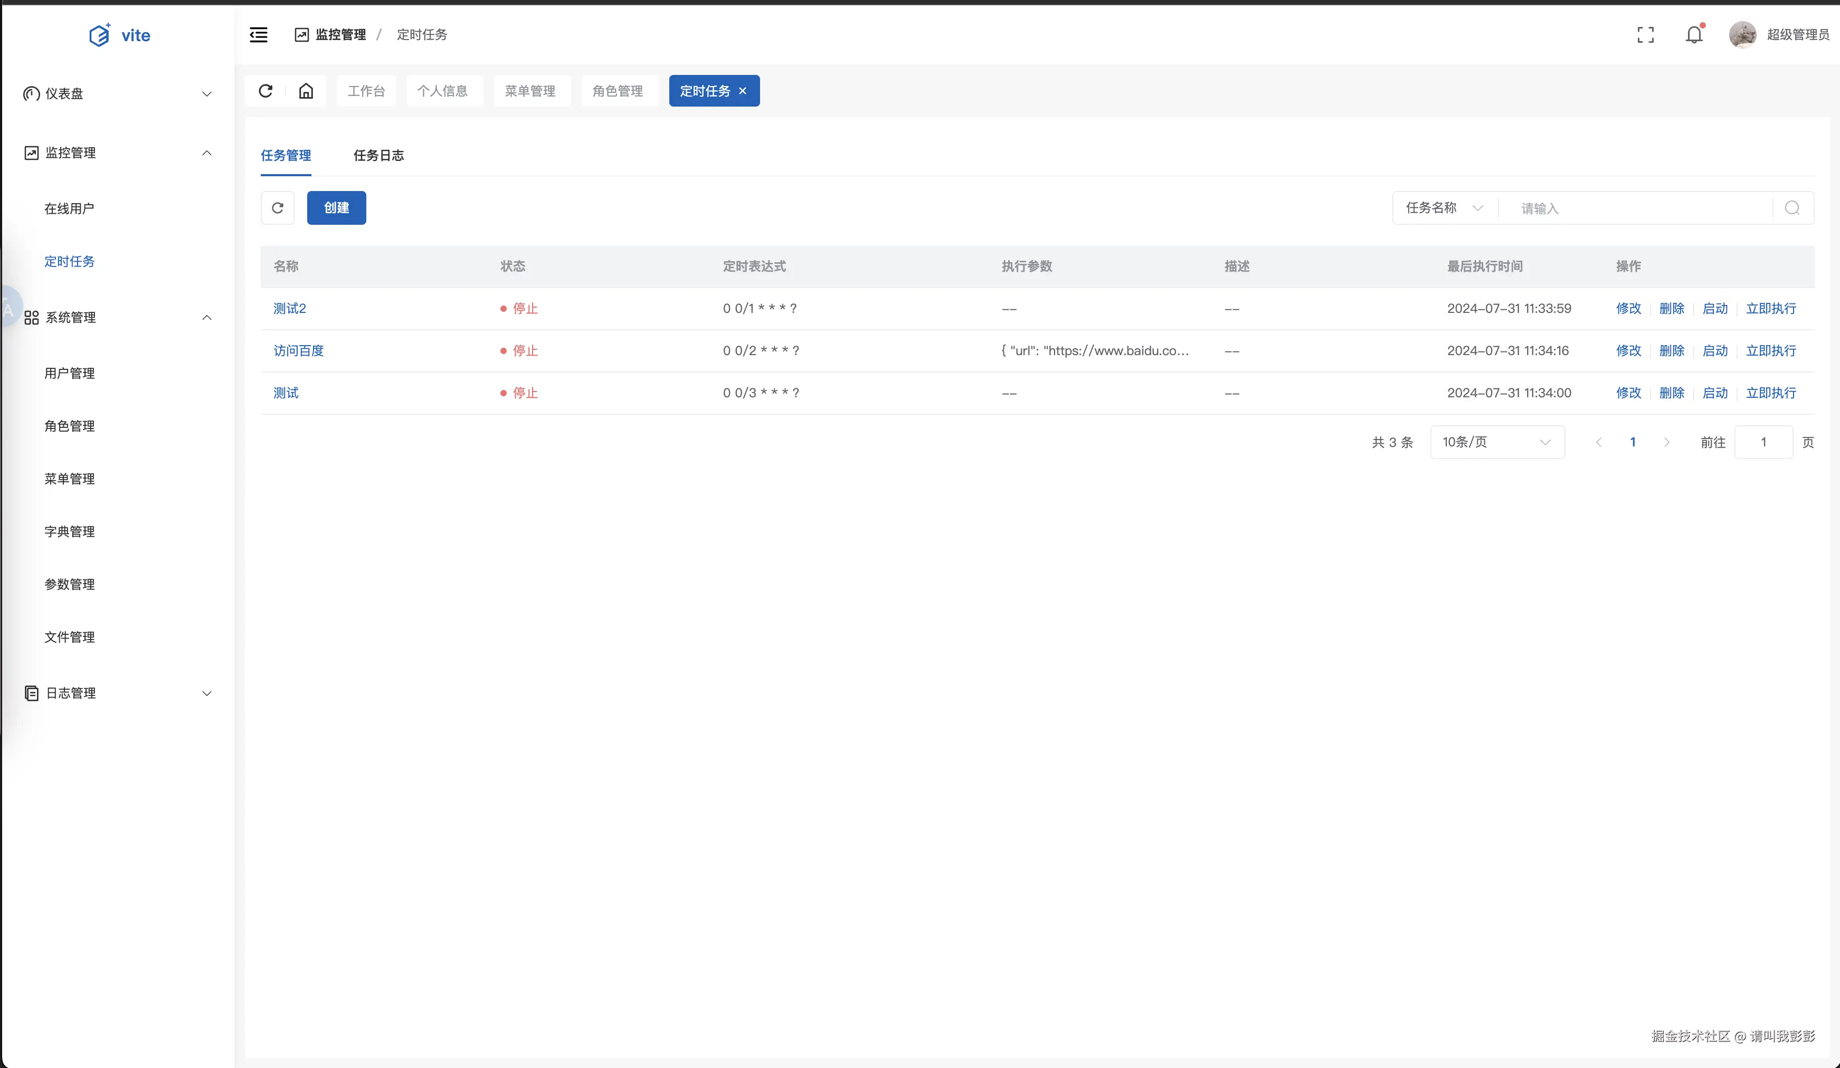
Task: Open the 任务名称 search field dropdown
Action: 1444,208
